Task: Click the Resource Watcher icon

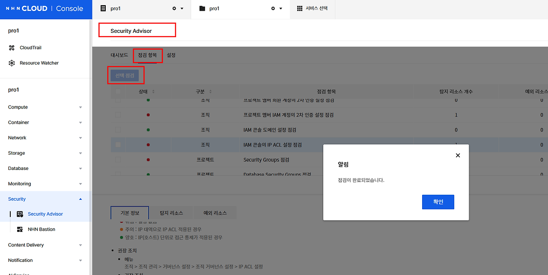Action: pyautogui.click(x=12, y=63)
